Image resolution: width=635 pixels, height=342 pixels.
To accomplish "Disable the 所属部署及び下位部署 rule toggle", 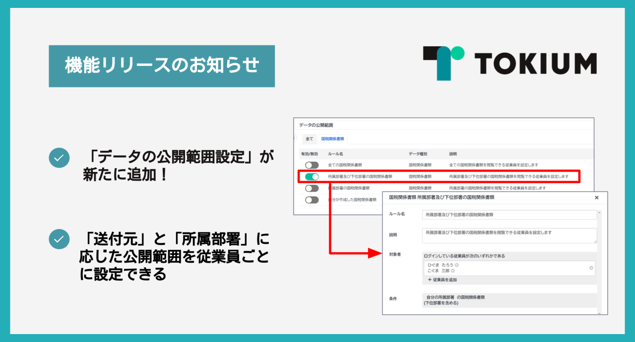I will [x=312, y=176].
